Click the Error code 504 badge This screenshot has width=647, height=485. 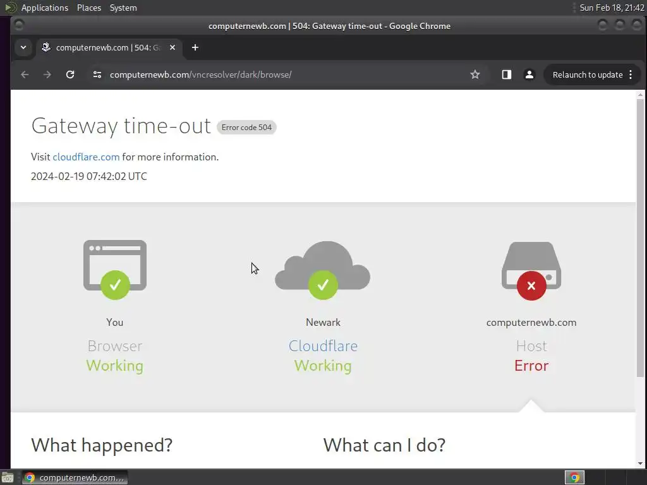coord(246,128)
